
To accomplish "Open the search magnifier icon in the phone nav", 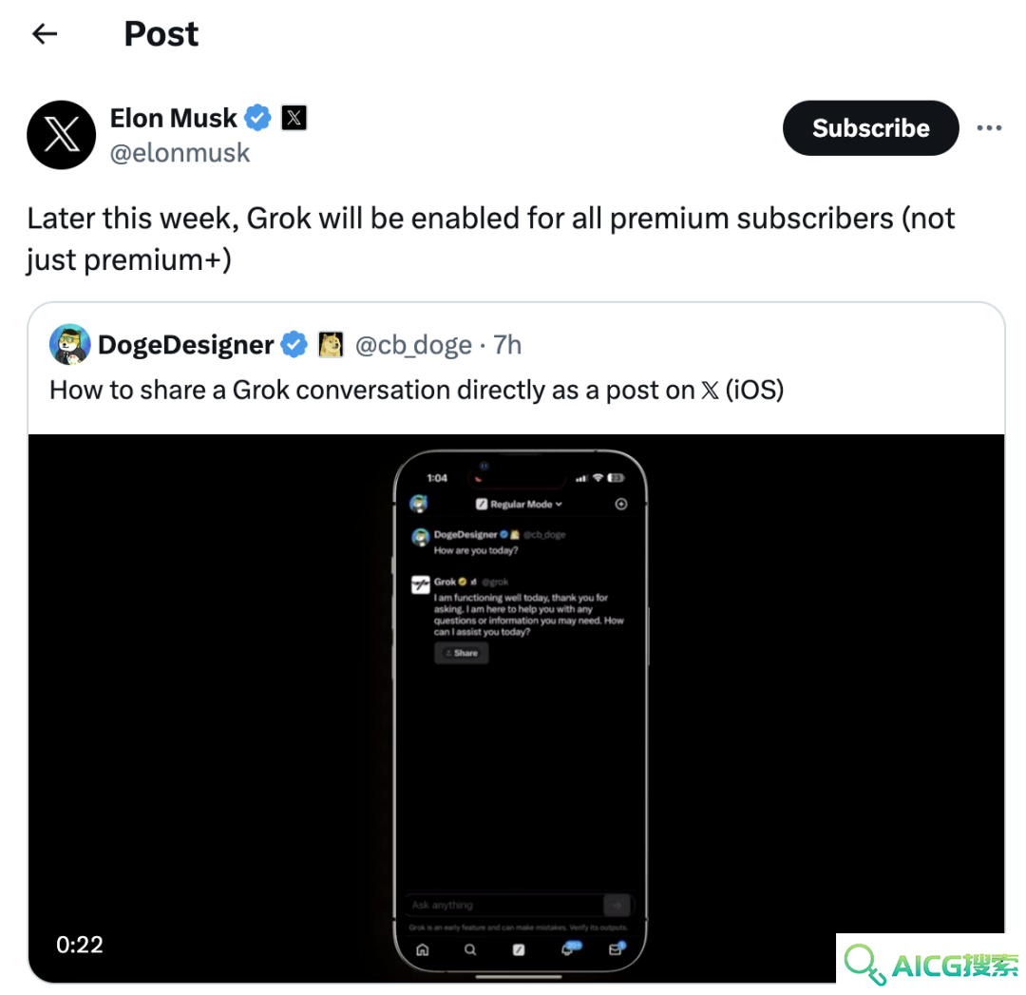I will [470, 949].
